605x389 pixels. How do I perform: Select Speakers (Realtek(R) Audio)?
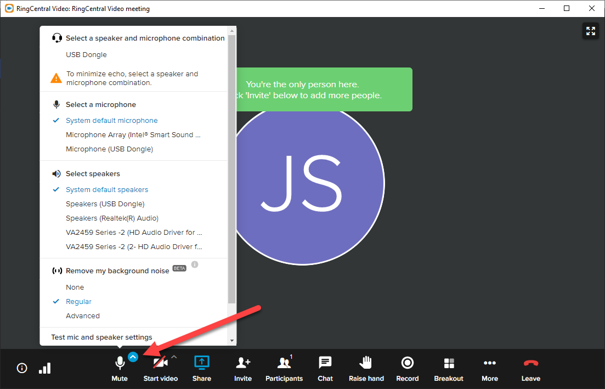click(x=112, y=218)
